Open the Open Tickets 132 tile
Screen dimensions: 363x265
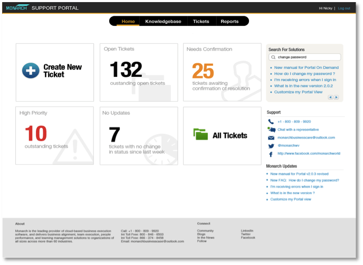point(139,72)
